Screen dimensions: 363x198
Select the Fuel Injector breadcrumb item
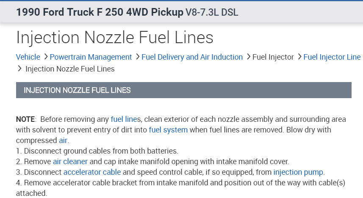pos(273,57)
